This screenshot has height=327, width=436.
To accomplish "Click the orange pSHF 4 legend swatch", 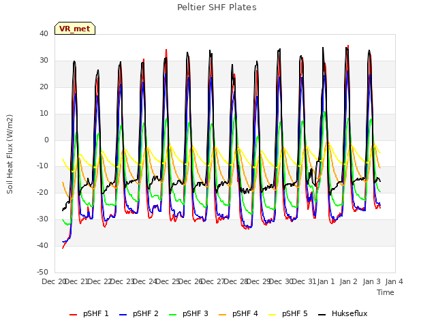I will tap(223, 315).
